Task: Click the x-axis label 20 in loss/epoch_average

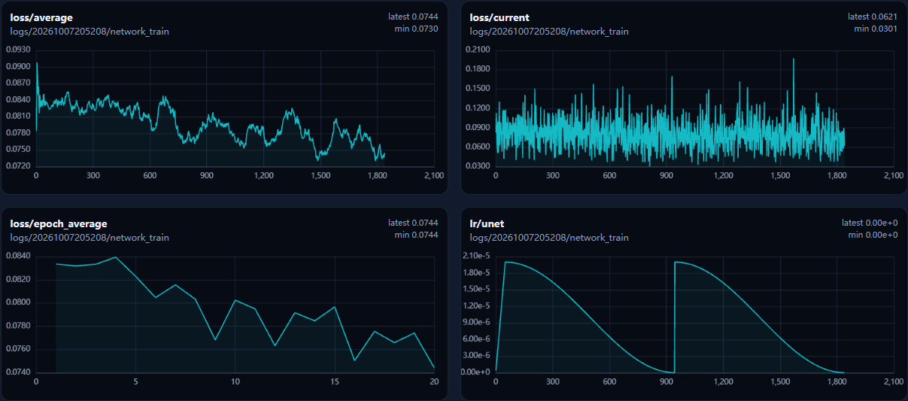Action: coord(434,381)
